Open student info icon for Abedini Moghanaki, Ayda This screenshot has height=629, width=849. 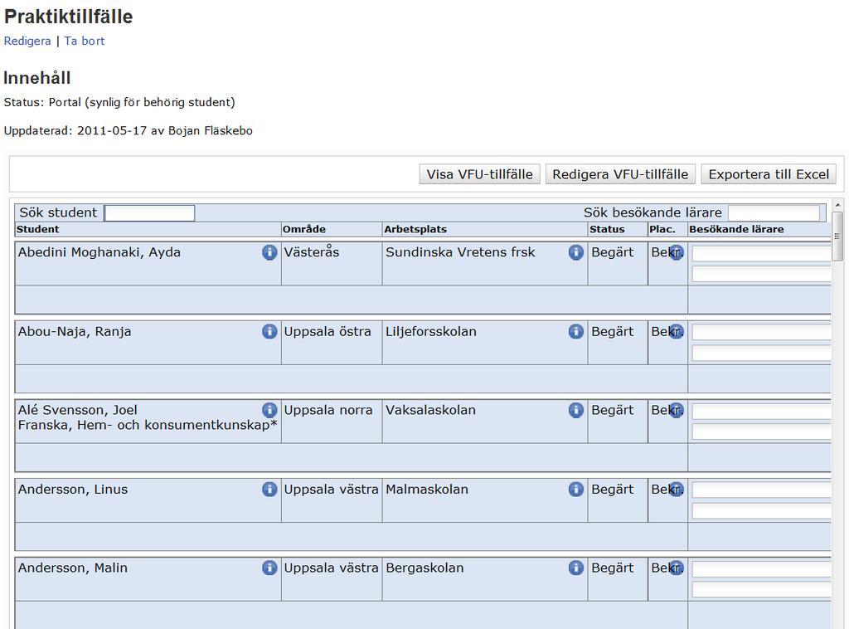tap(269, 252)
